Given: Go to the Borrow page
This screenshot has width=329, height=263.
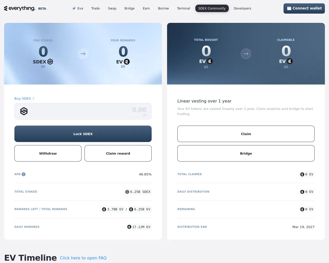Looking at the screenshot, I should point(163,8).
